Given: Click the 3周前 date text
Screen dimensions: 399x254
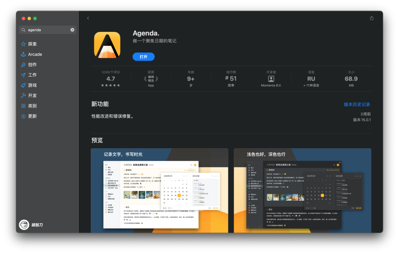Looking at the screenshot, I should [x=365, y=114].
